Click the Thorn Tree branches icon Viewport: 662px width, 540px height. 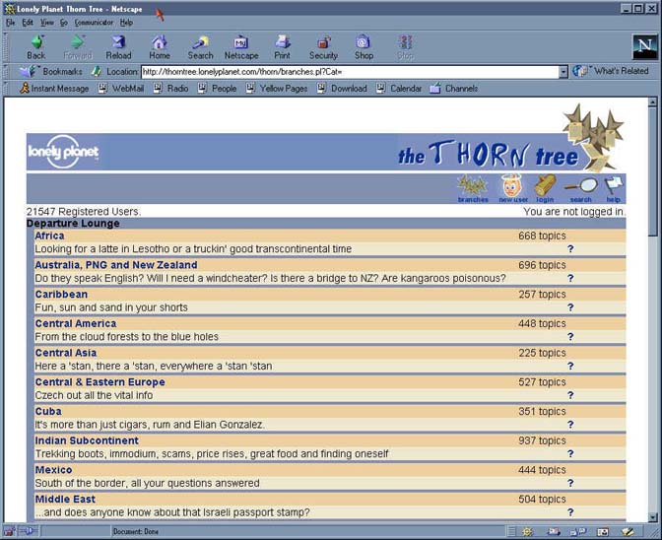(473, 189)
